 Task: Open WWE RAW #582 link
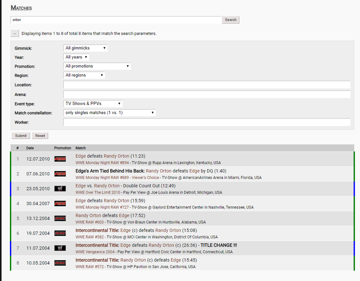[89, 237]
